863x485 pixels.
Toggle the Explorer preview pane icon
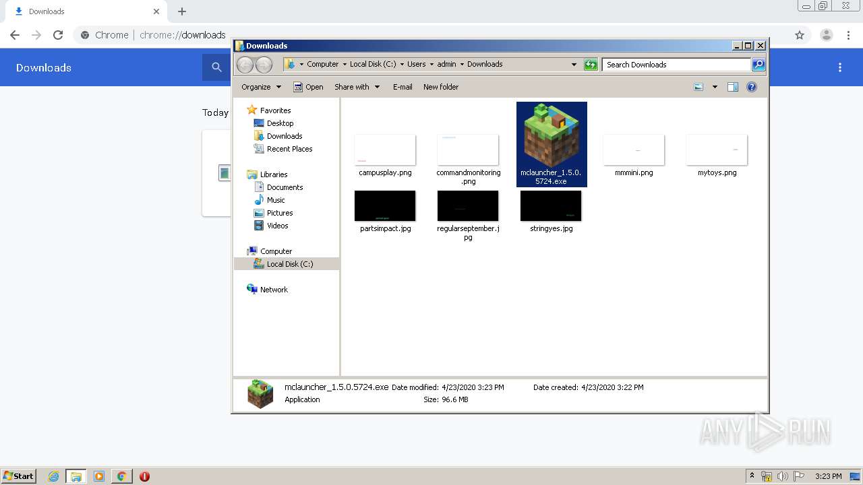[x=733, y=87]
